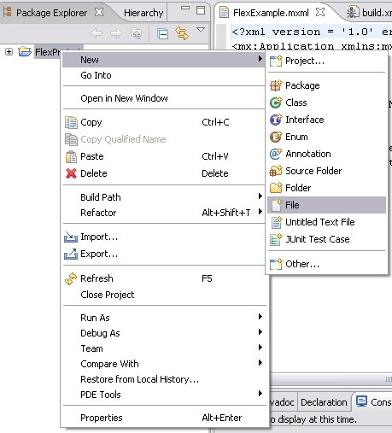Screen dimensions: 392x433
Task: Click the FlexProject folder icon
Action: [x=25, y=51]
